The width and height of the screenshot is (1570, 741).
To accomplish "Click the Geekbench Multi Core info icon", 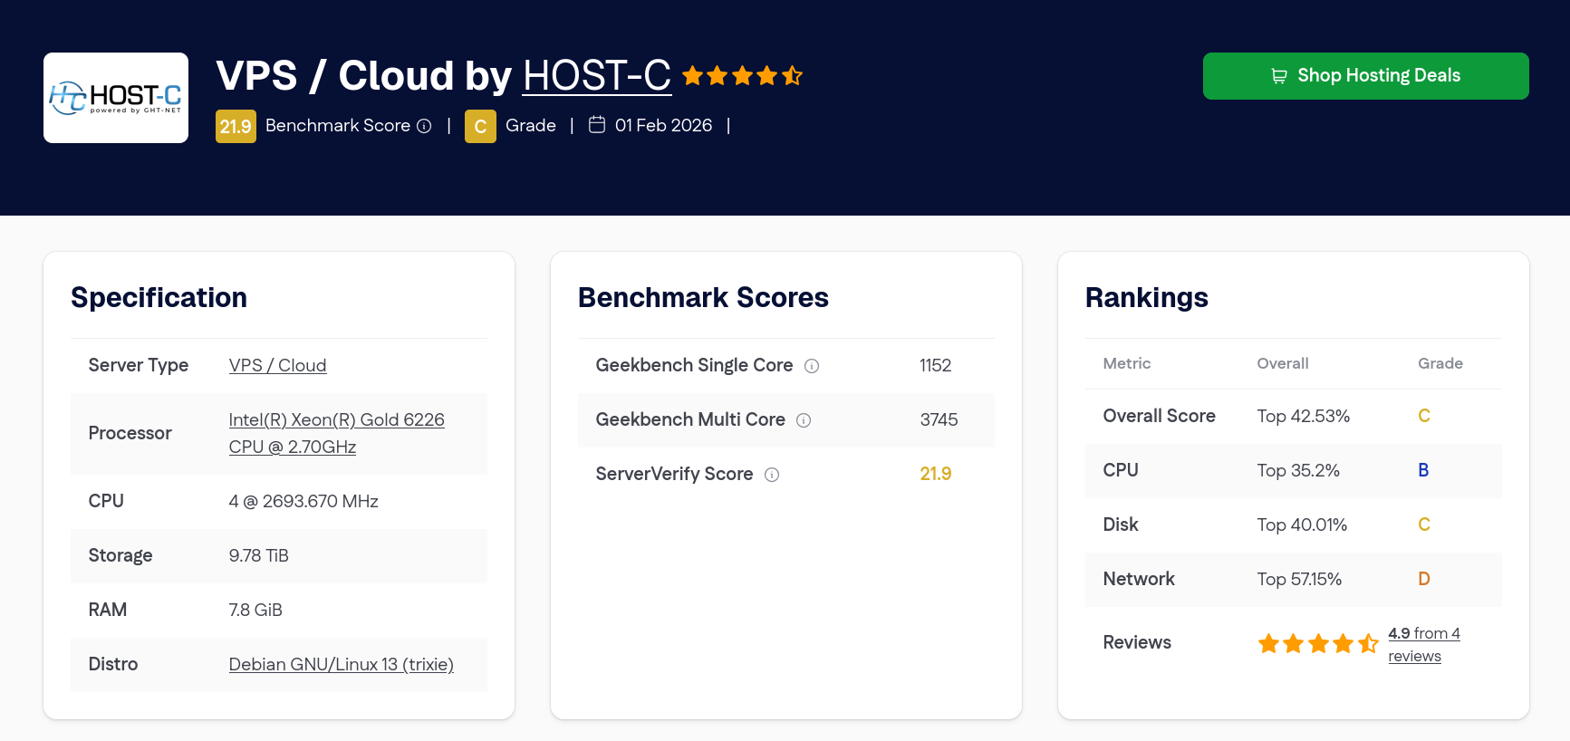I will pyautogui.click(x=804, y=420).
